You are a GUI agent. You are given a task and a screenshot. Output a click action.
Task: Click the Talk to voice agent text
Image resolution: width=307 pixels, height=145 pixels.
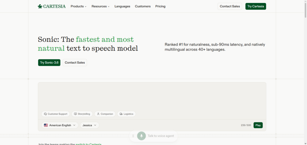pos(161,136)
